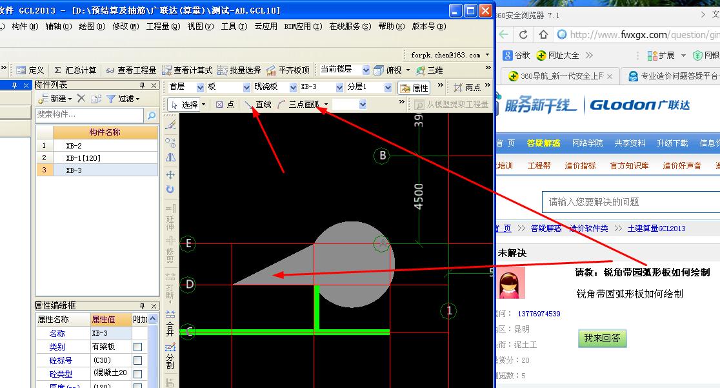Open 构件 menu
The width and height of the screenshot is (720, 388).
click(25, 26)
